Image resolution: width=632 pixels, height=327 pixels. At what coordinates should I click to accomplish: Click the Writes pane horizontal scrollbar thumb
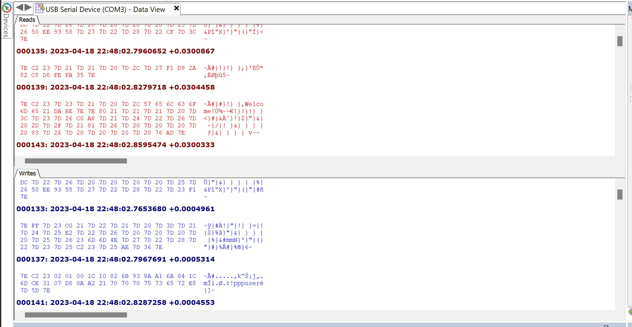(76, 315)
